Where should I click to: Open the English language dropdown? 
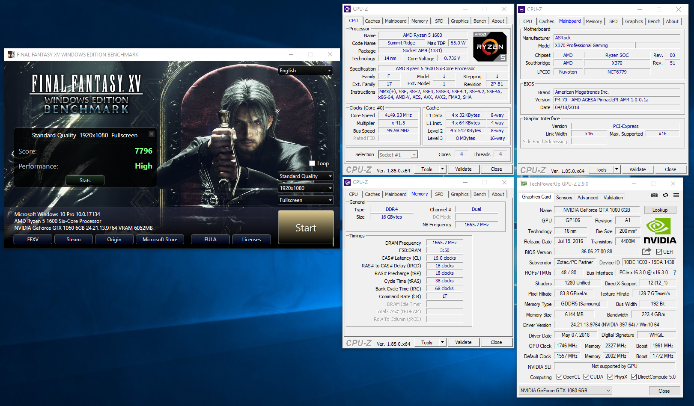tap(306, 71)
